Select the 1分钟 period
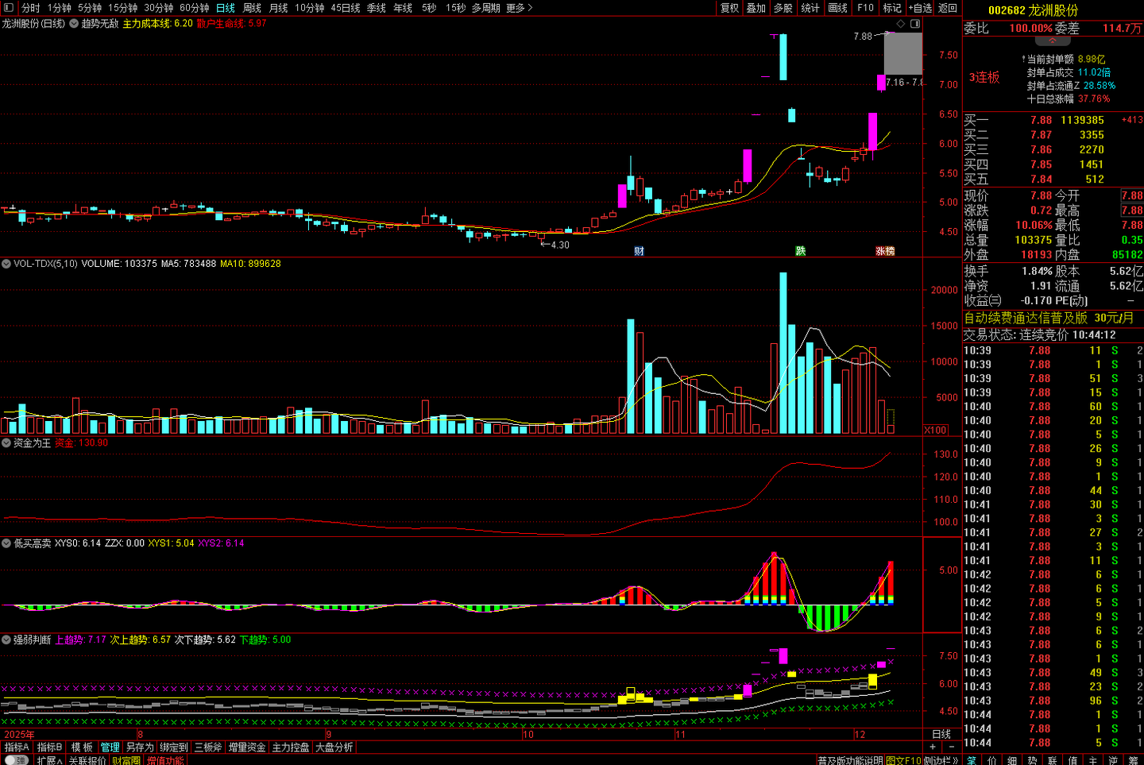1144x765 pixels. [x=60, y=8]
